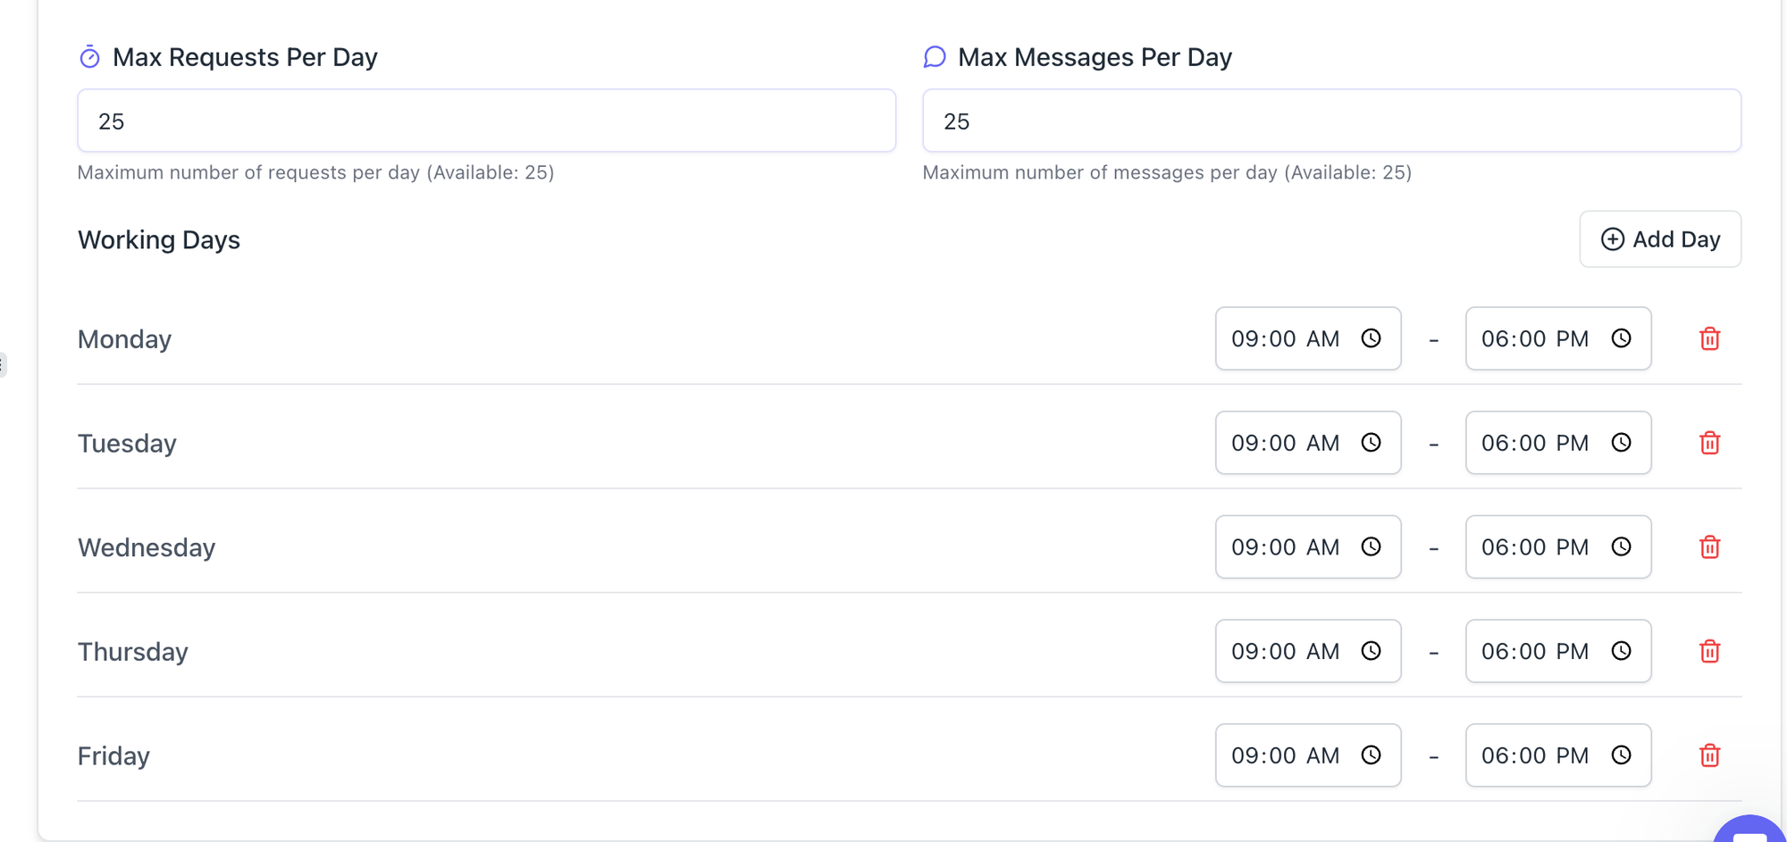Delete the Monday working day row
The width and height of the screenshot is (1787, 842).
[x=1709, y=339]
